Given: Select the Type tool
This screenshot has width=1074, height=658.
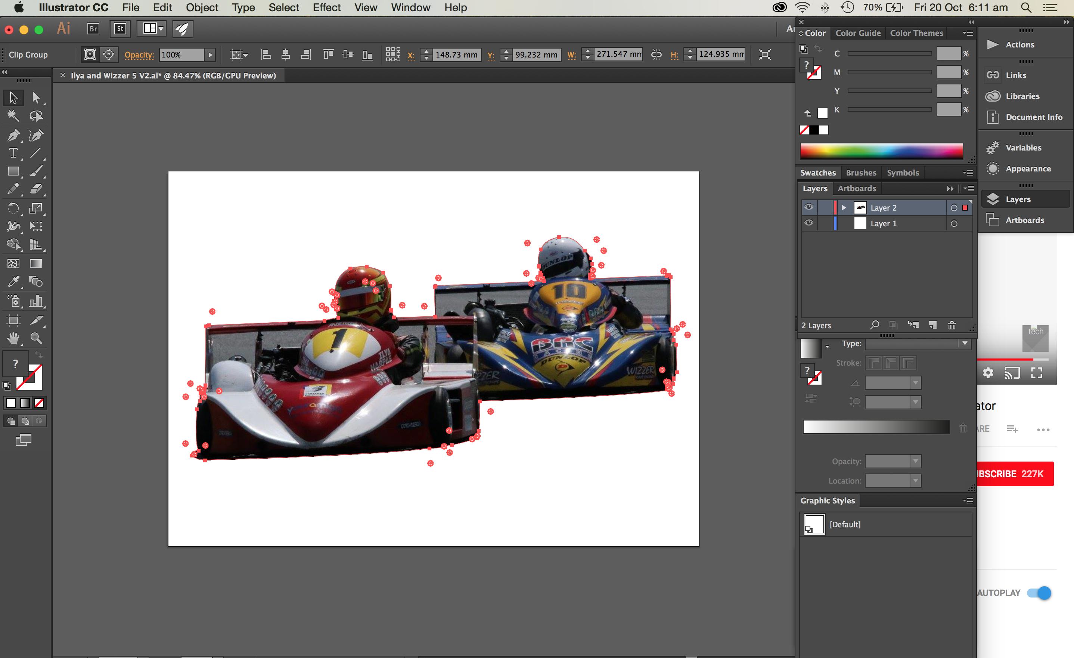Looking at the screenshot, I should coord(13,153).
